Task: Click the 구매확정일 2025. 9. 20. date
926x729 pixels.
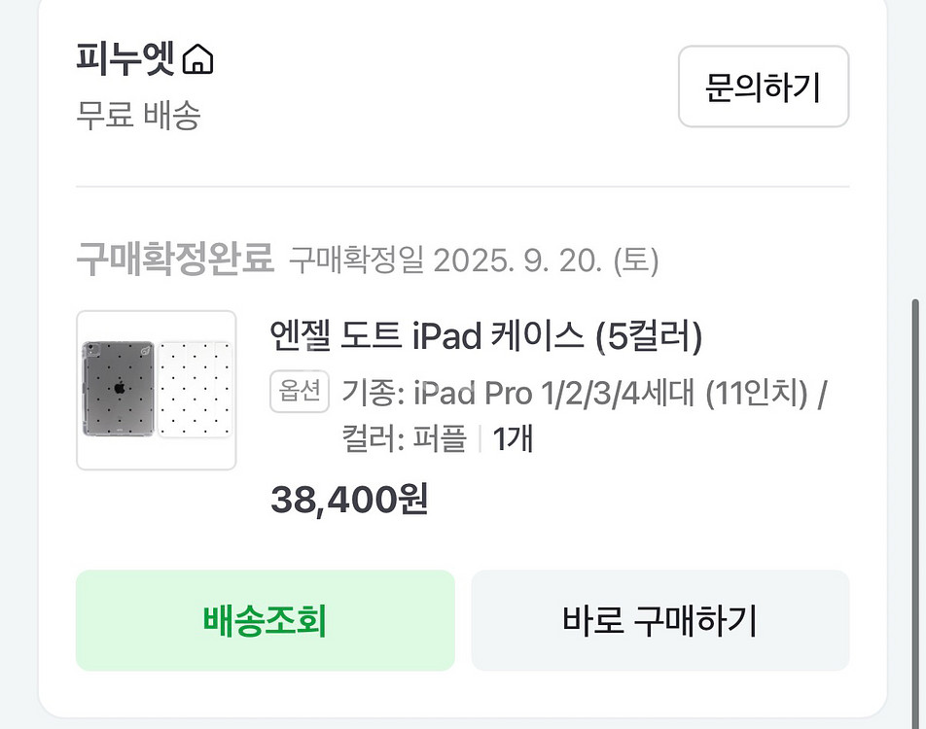Action: [x=474, y=261]
